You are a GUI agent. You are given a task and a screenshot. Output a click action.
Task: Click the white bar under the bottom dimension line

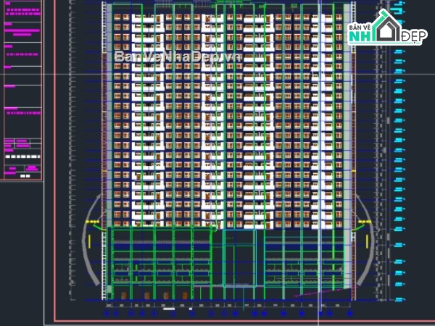[x=169, y=309]
